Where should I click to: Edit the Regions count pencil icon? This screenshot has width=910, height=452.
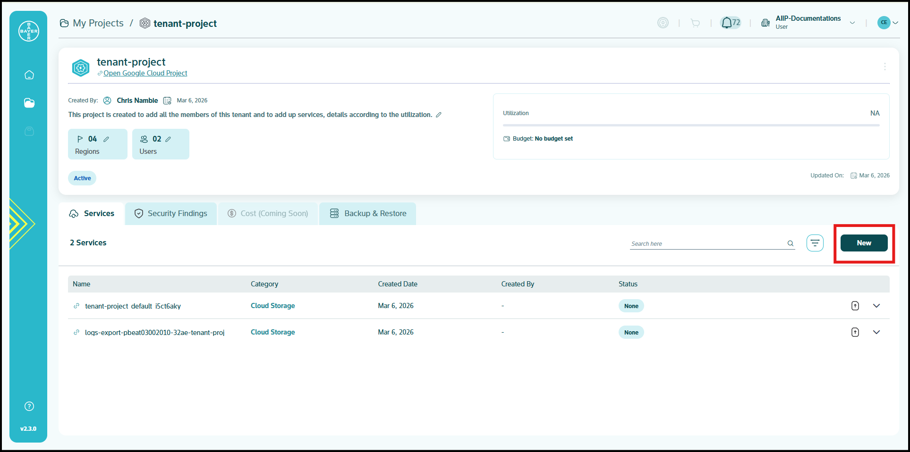(106, 139)
